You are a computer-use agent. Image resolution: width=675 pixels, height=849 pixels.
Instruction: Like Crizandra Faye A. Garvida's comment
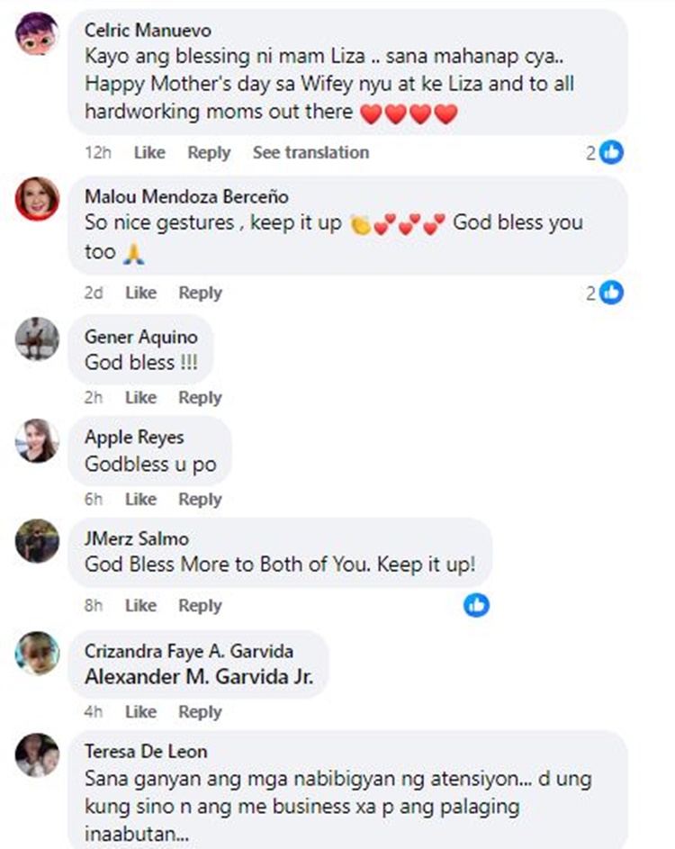pyautogui.click(x=140, y=711)
